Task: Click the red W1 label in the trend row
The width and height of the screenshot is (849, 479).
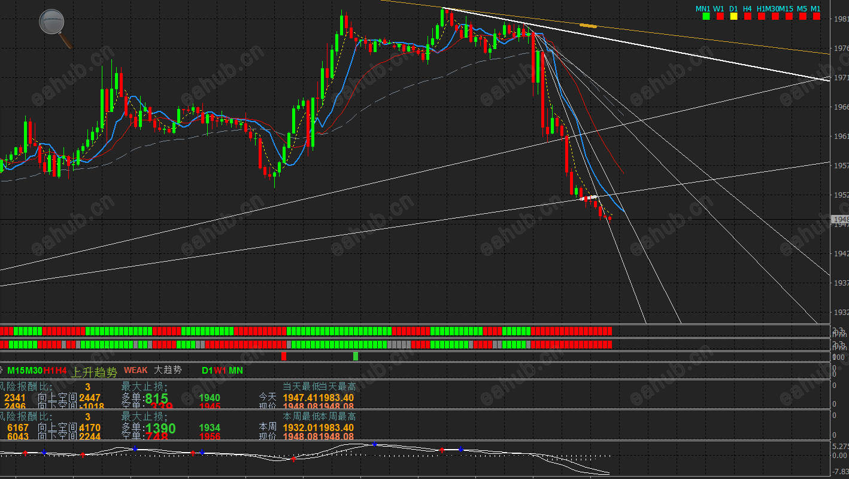Action: point(220,371)
